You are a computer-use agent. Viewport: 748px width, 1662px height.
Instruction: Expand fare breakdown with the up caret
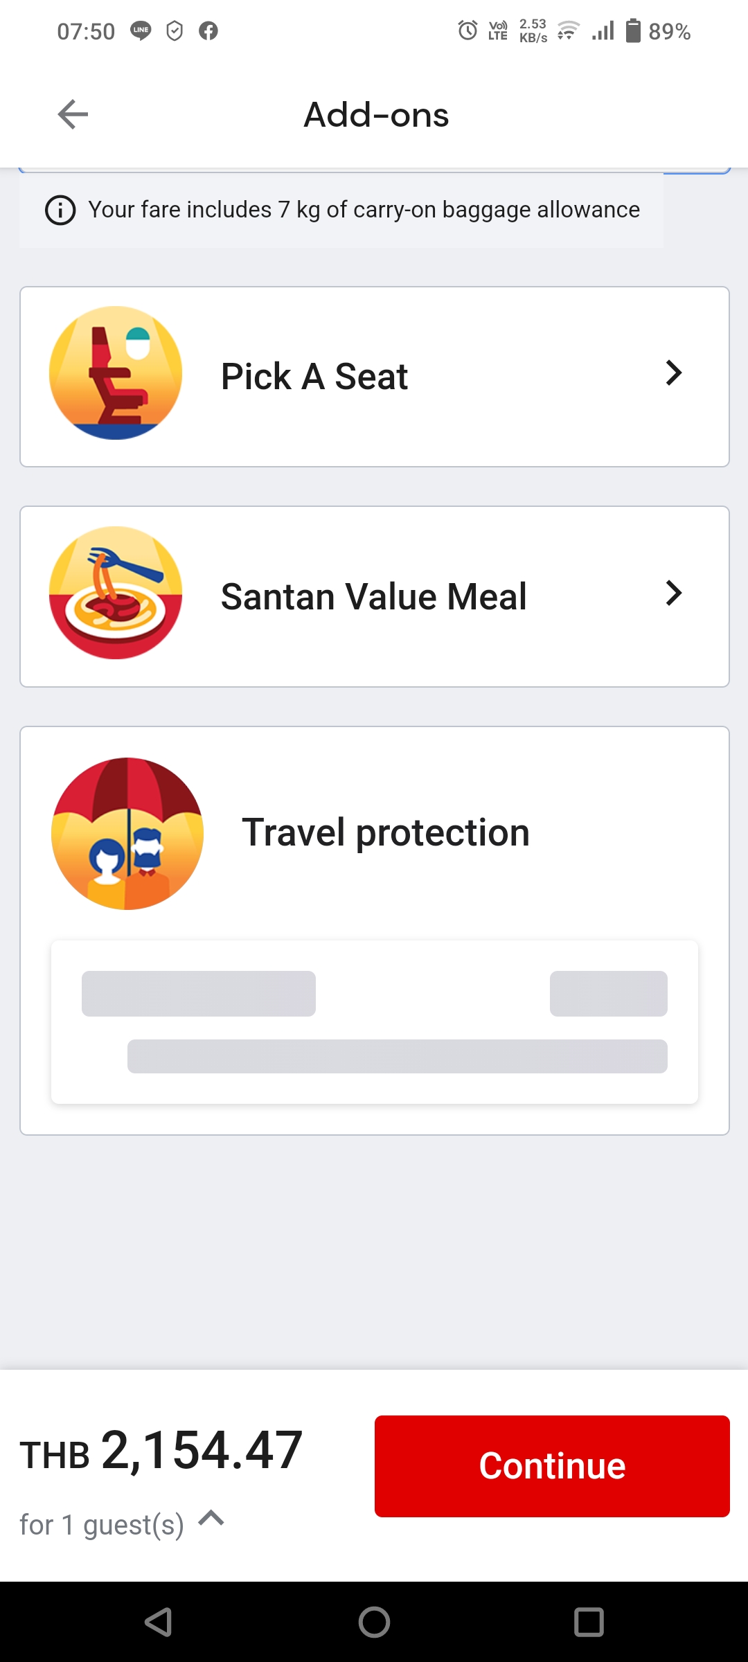pyautogui.click(x=211, y=1518)
